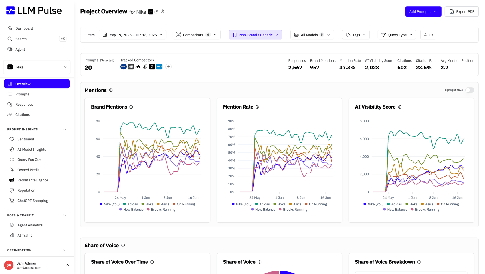The height and width of the screenshot is (274, 485).
Task: Click the Hoka competitor logo
Action: point(159,67)
